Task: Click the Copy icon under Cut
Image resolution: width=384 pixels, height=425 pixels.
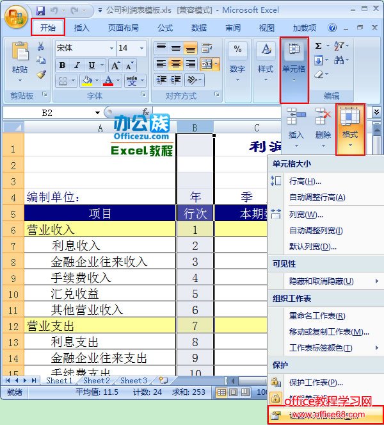Action: tap(41, 60)
